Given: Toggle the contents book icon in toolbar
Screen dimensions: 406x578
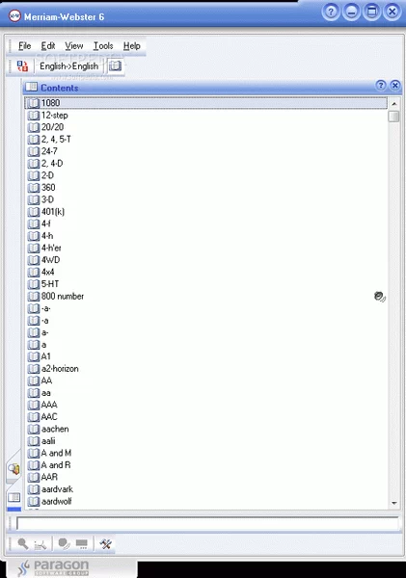Looking at the screenshot, I should coord(115,66).
